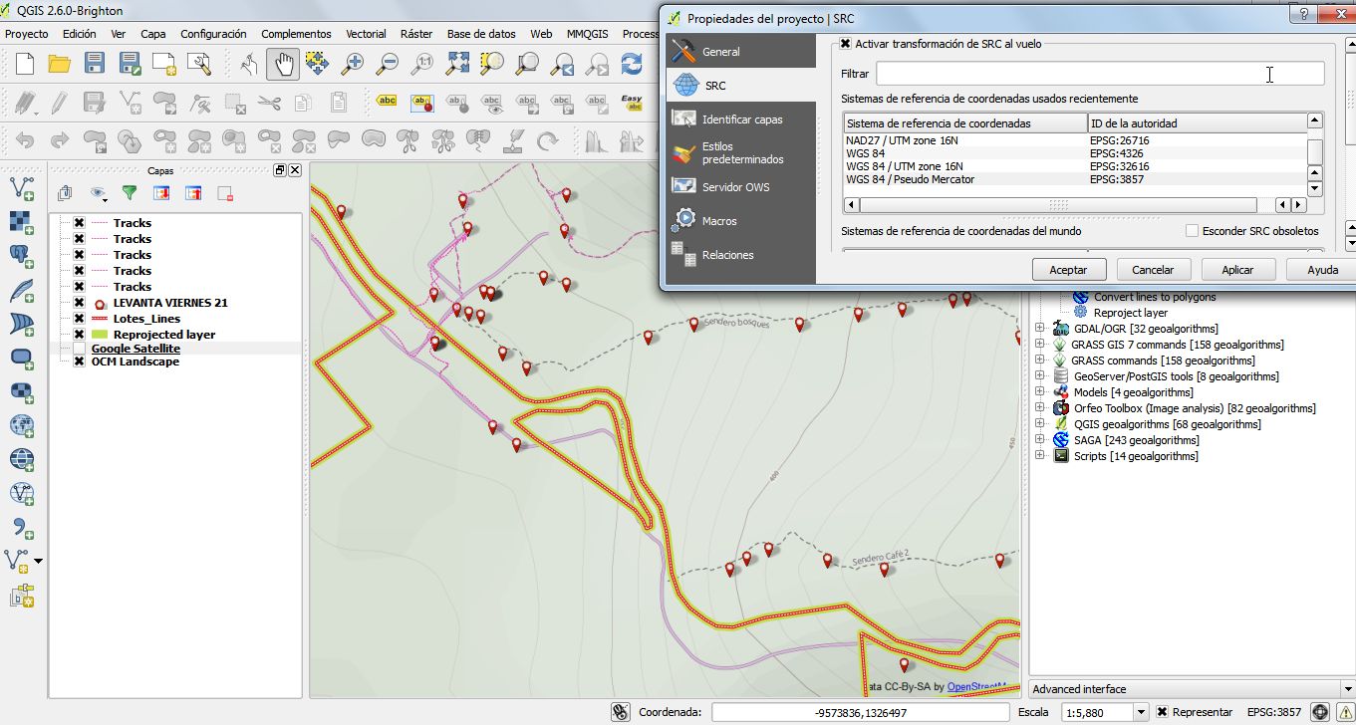Open a project using the yellow folder icon
This screenshot has width=1356, height=725.
[60, 64]
